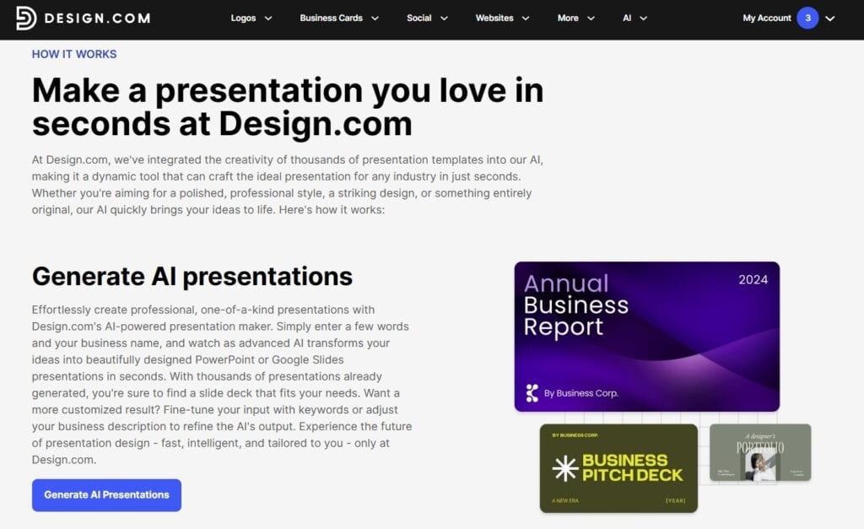
Task: Click the blue account badge showing 3
Action: point(807,18)
